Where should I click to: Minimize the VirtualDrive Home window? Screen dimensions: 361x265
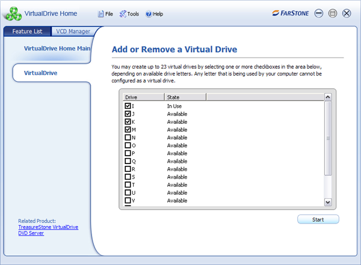319,13
